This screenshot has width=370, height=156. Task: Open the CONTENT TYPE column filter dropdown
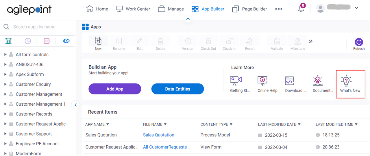(231, 124)
